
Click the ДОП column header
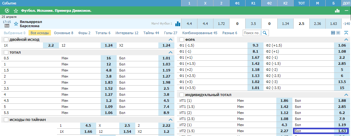[346, 3]
